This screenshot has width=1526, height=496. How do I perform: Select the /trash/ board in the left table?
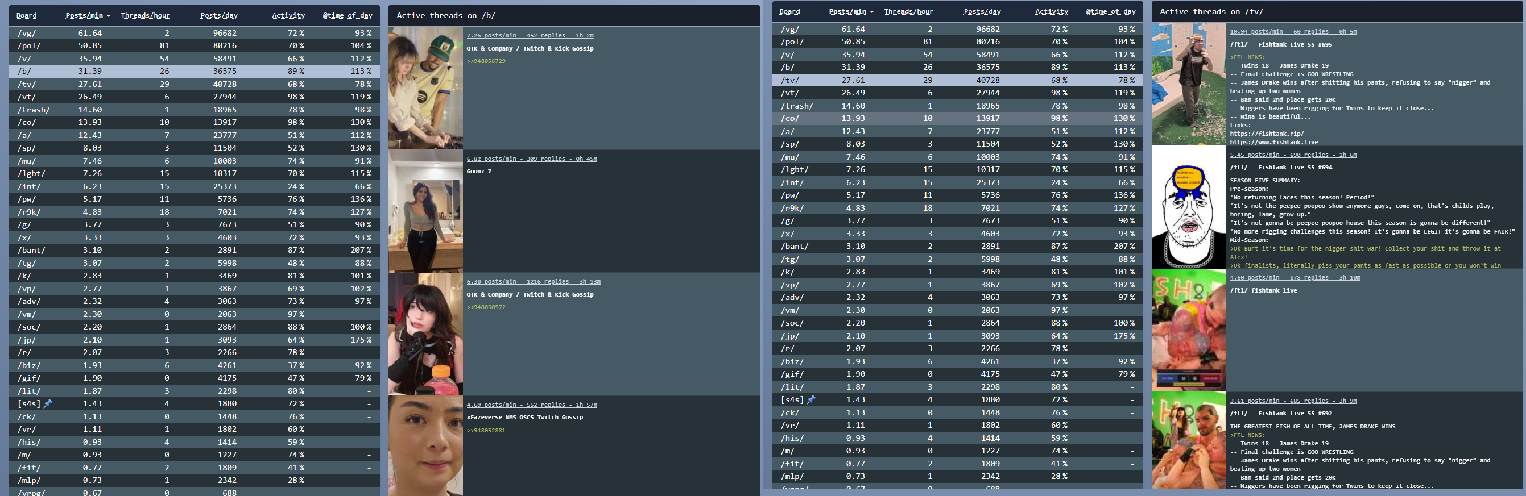[195, 110]
